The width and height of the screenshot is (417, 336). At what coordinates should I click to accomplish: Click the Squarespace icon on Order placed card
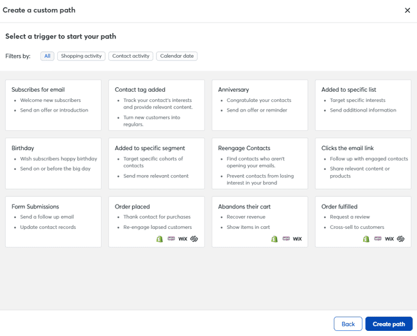click(194, 239)
